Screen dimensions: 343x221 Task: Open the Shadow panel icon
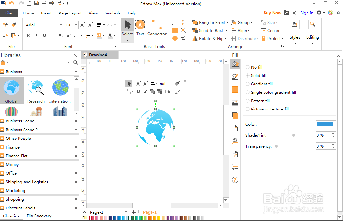coord(235,115)
